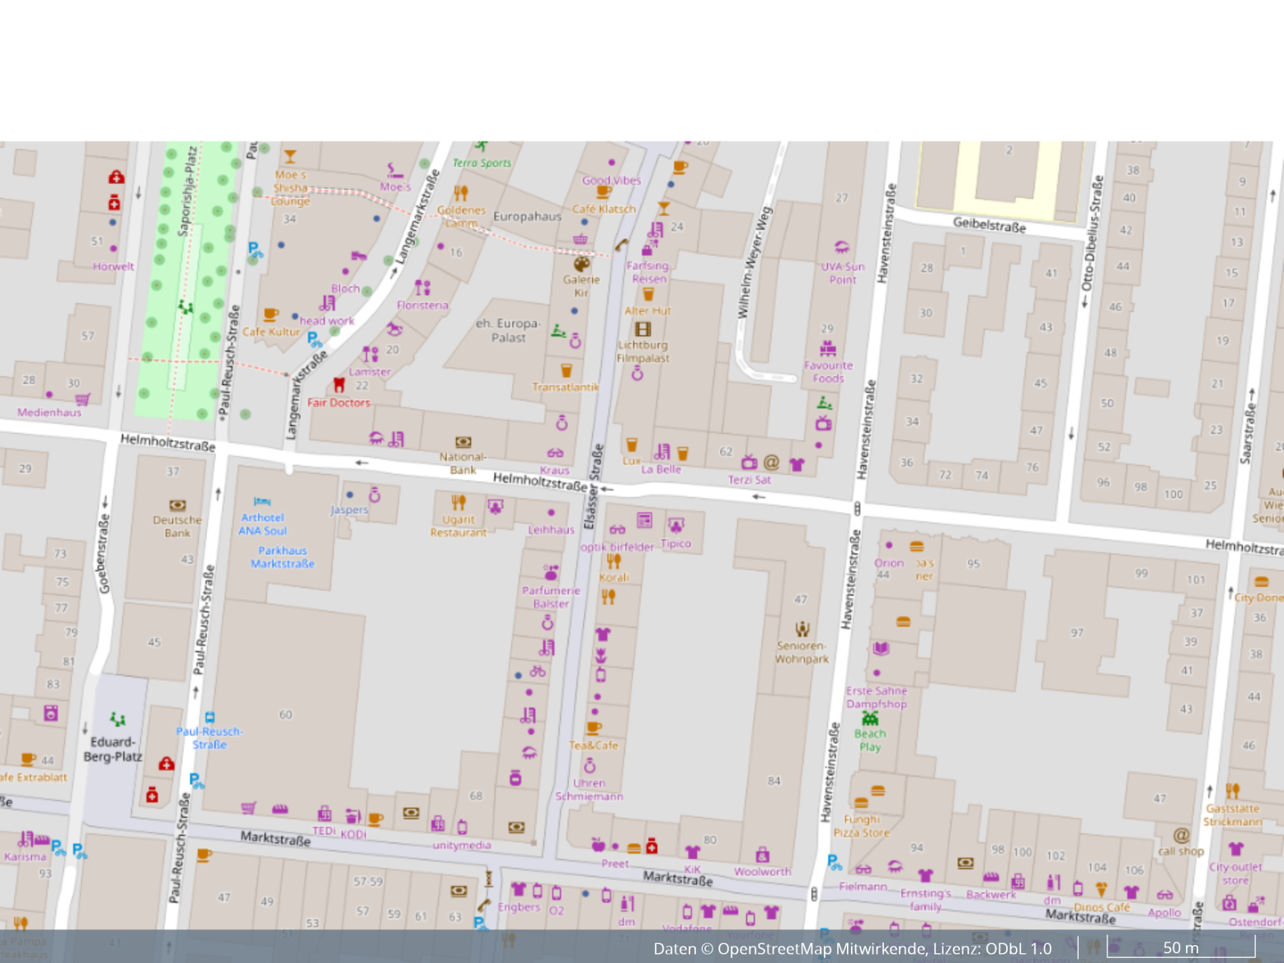This screenshot has height=963, width=1284.
Task: Click the Engbers clothing icon
Action: point(519,890)
